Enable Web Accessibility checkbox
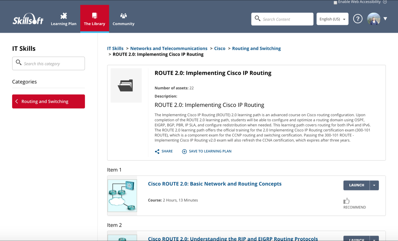 [x=335, y=2]
